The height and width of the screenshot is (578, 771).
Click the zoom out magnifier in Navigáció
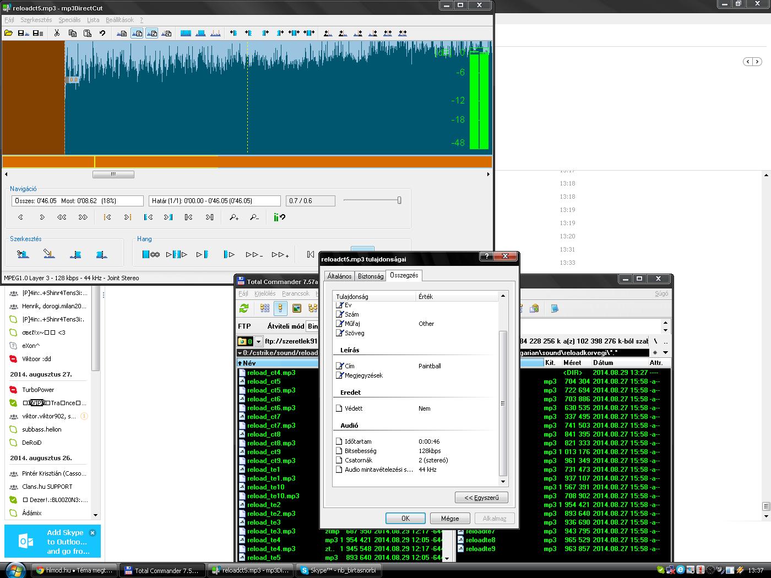pyautogui.click(x=254, y=217)
